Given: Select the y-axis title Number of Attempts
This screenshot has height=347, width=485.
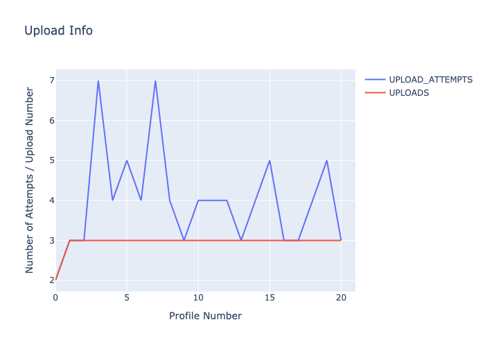Looking at the screenshot, I should tap(30, 180).
